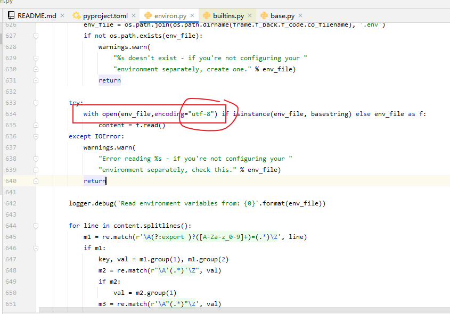Click line number 648 in the gutter
The width and height of the screenshot is (450, 314).
(11, 270)
